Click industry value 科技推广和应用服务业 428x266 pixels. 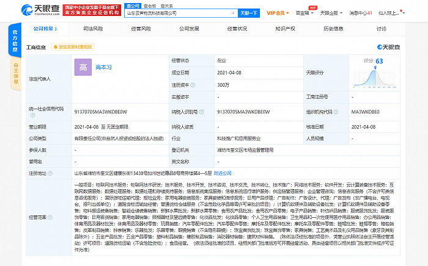point(239,138)
